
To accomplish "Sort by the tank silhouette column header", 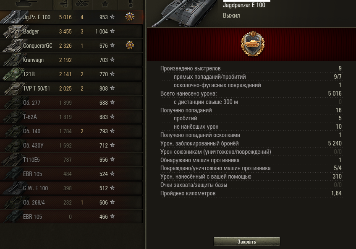I will (x=26, y=4).
